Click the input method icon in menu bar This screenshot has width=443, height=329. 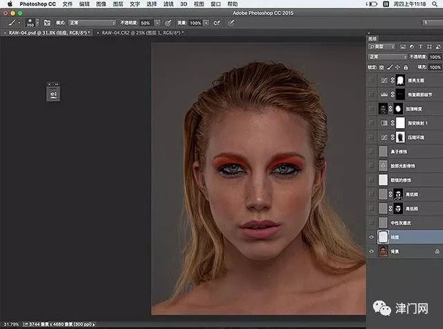coord(386,4)
